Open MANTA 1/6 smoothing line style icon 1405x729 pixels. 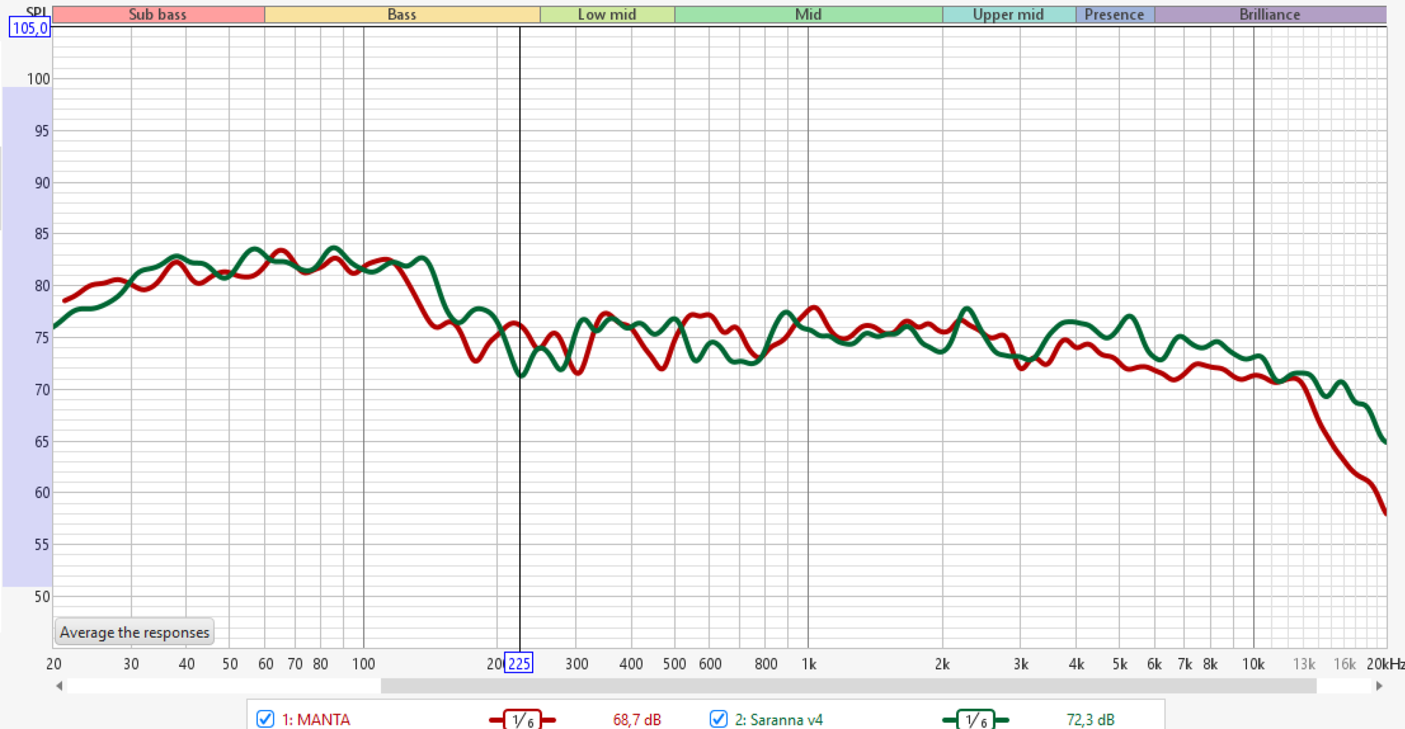tap(522, 720)
